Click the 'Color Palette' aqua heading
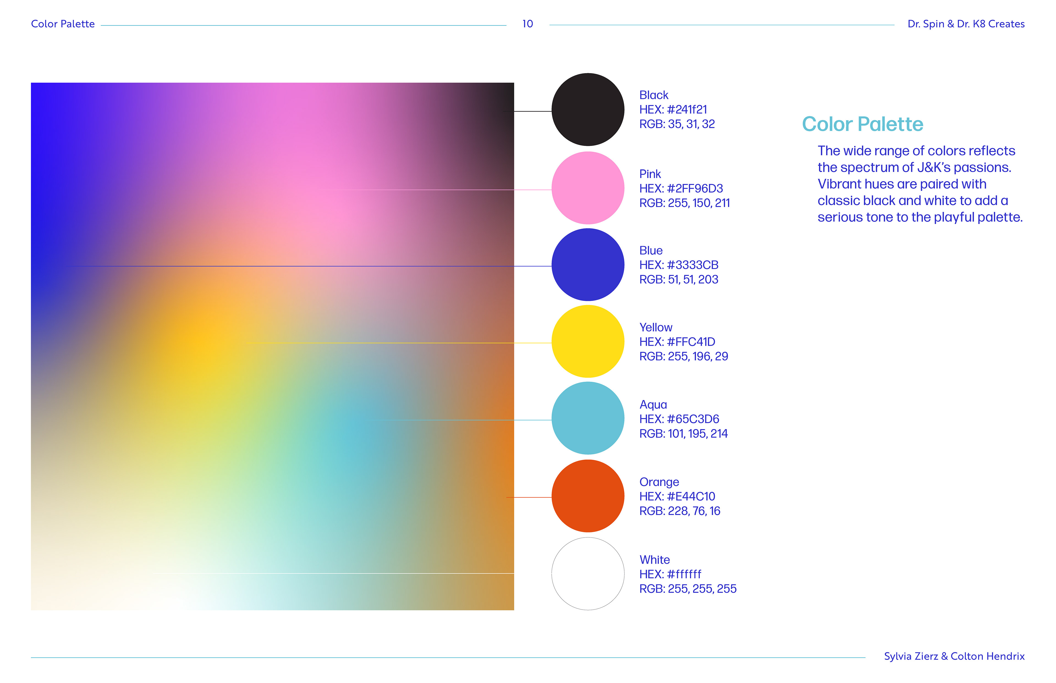Screen dimensions: 1056x683 [x=862, y=124]
